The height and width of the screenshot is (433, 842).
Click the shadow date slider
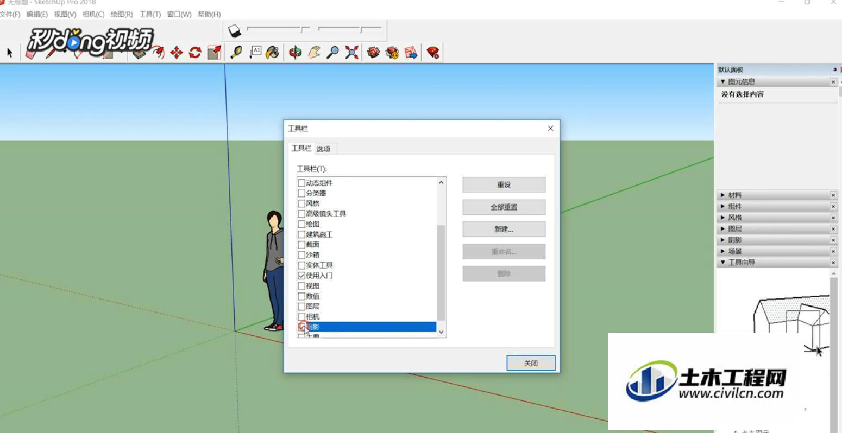279,29
